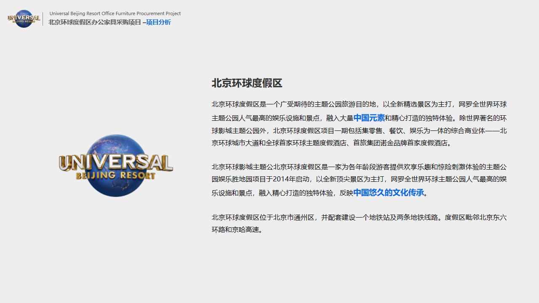
Task: Click the line starting 北京环球影城主题公
Action: (359, 167)
